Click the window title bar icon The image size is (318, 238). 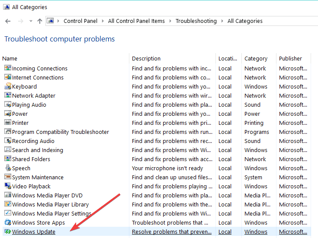[6, 7]
